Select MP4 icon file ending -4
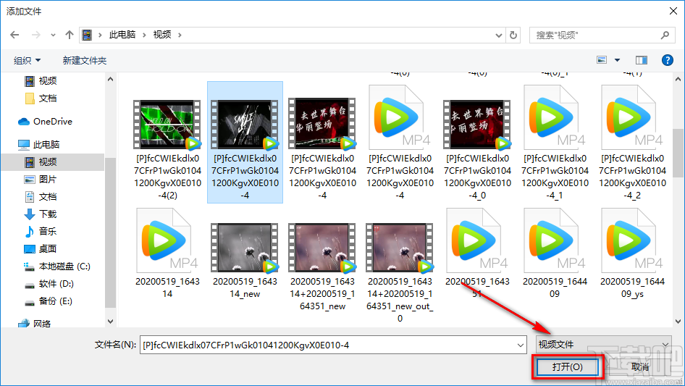This screenshot has width=685, height=386. (x=400, y=143)
